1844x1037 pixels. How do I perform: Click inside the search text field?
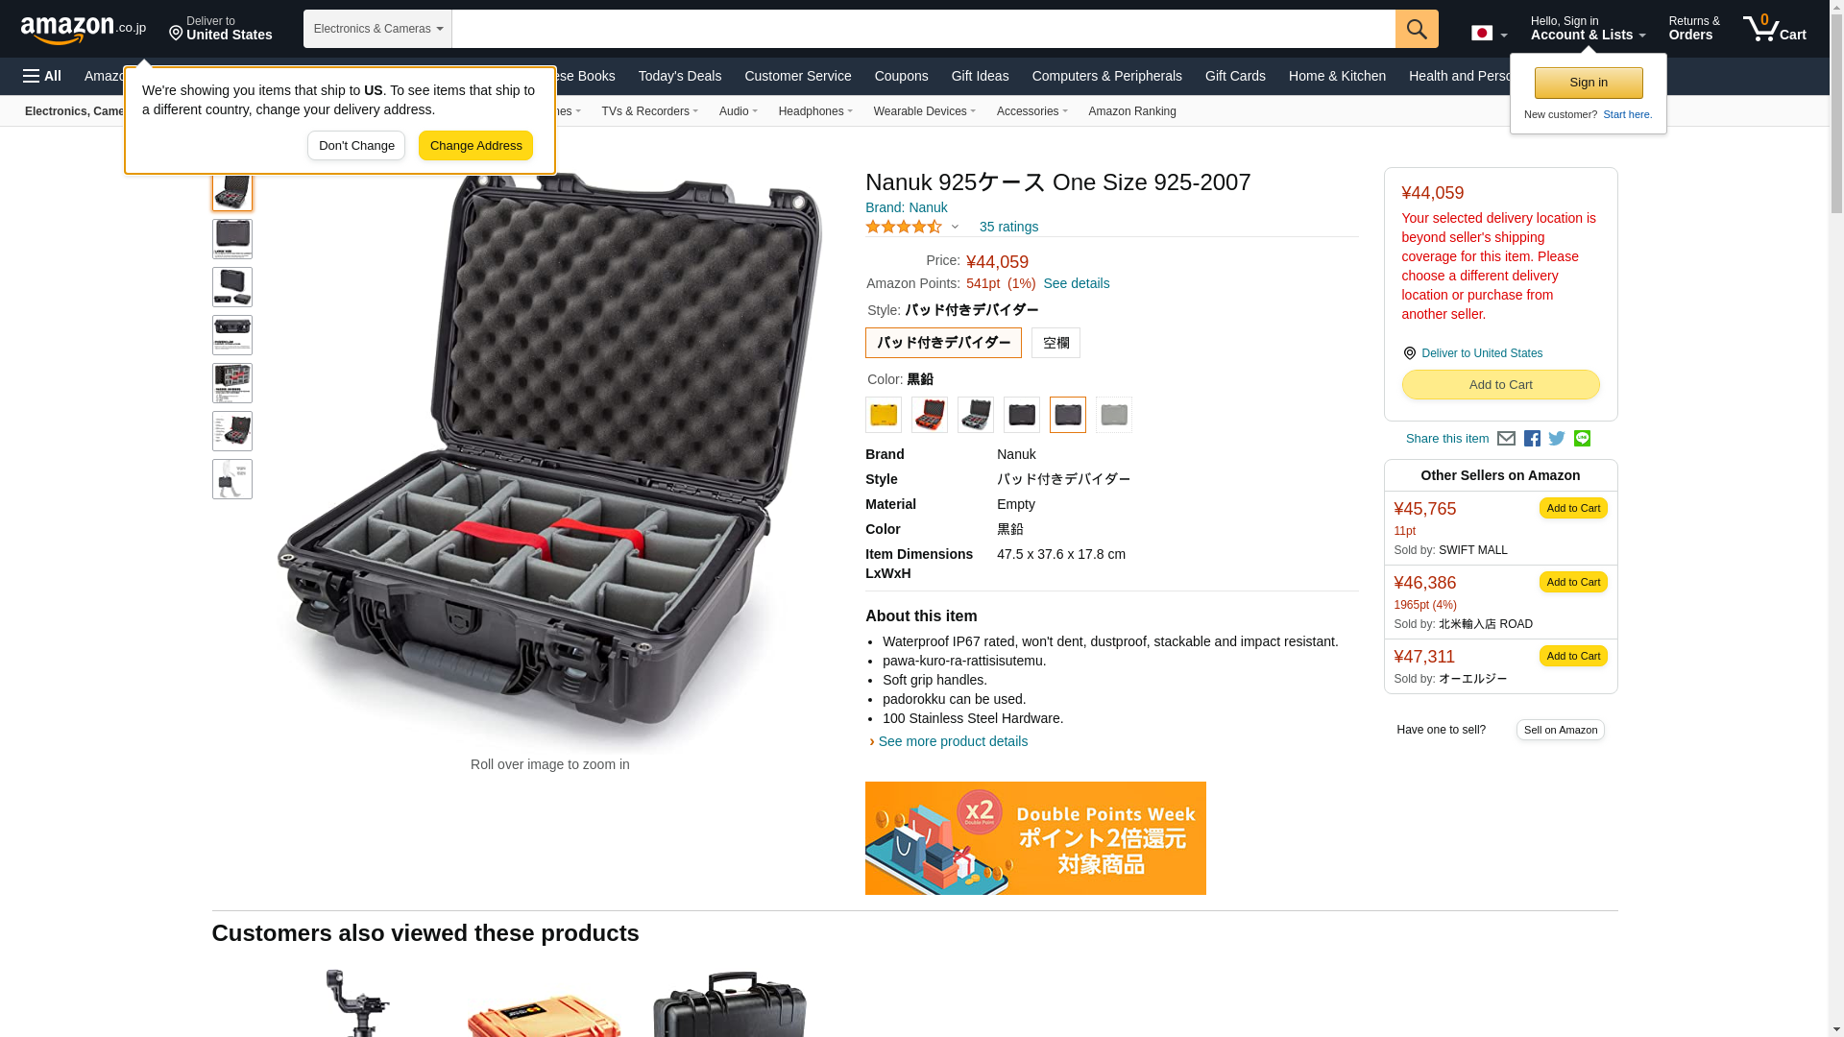[x=924, y=29]
